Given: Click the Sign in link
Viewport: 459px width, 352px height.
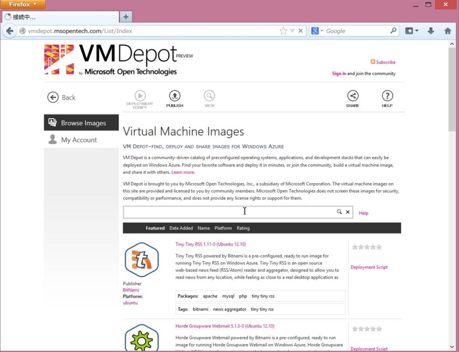Looking at the screenshot, I should pyautogui.click(x=339, y=73).
